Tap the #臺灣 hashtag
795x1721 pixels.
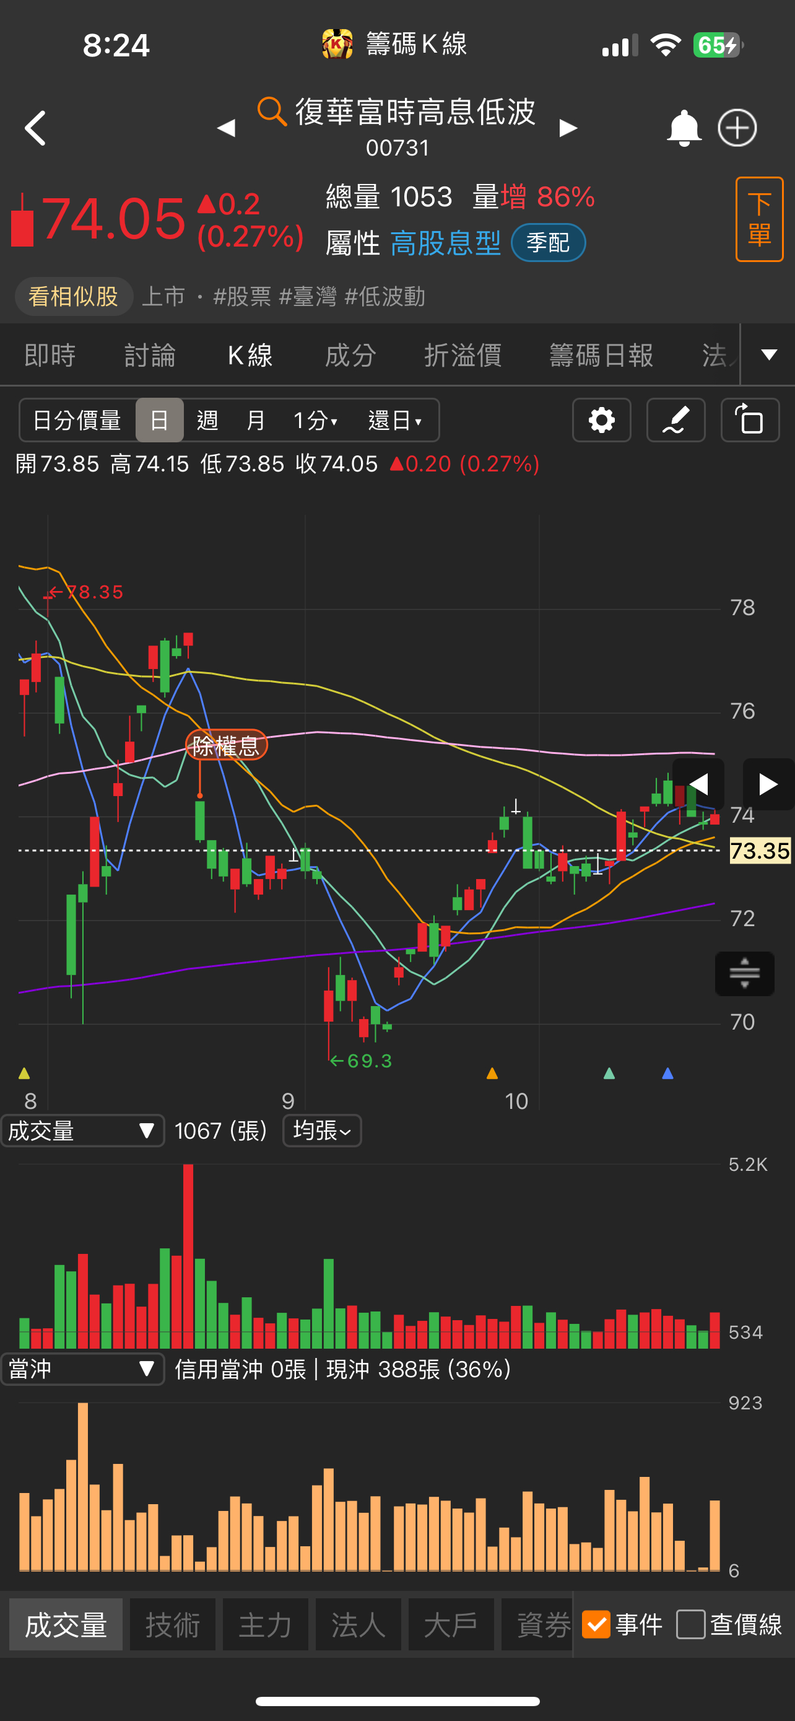(x=307, y=297)
